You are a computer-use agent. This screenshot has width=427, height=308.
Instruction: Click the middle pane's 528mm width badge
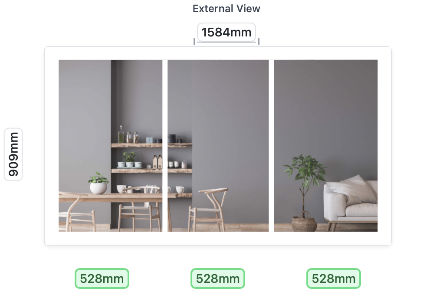pos(218,279)
